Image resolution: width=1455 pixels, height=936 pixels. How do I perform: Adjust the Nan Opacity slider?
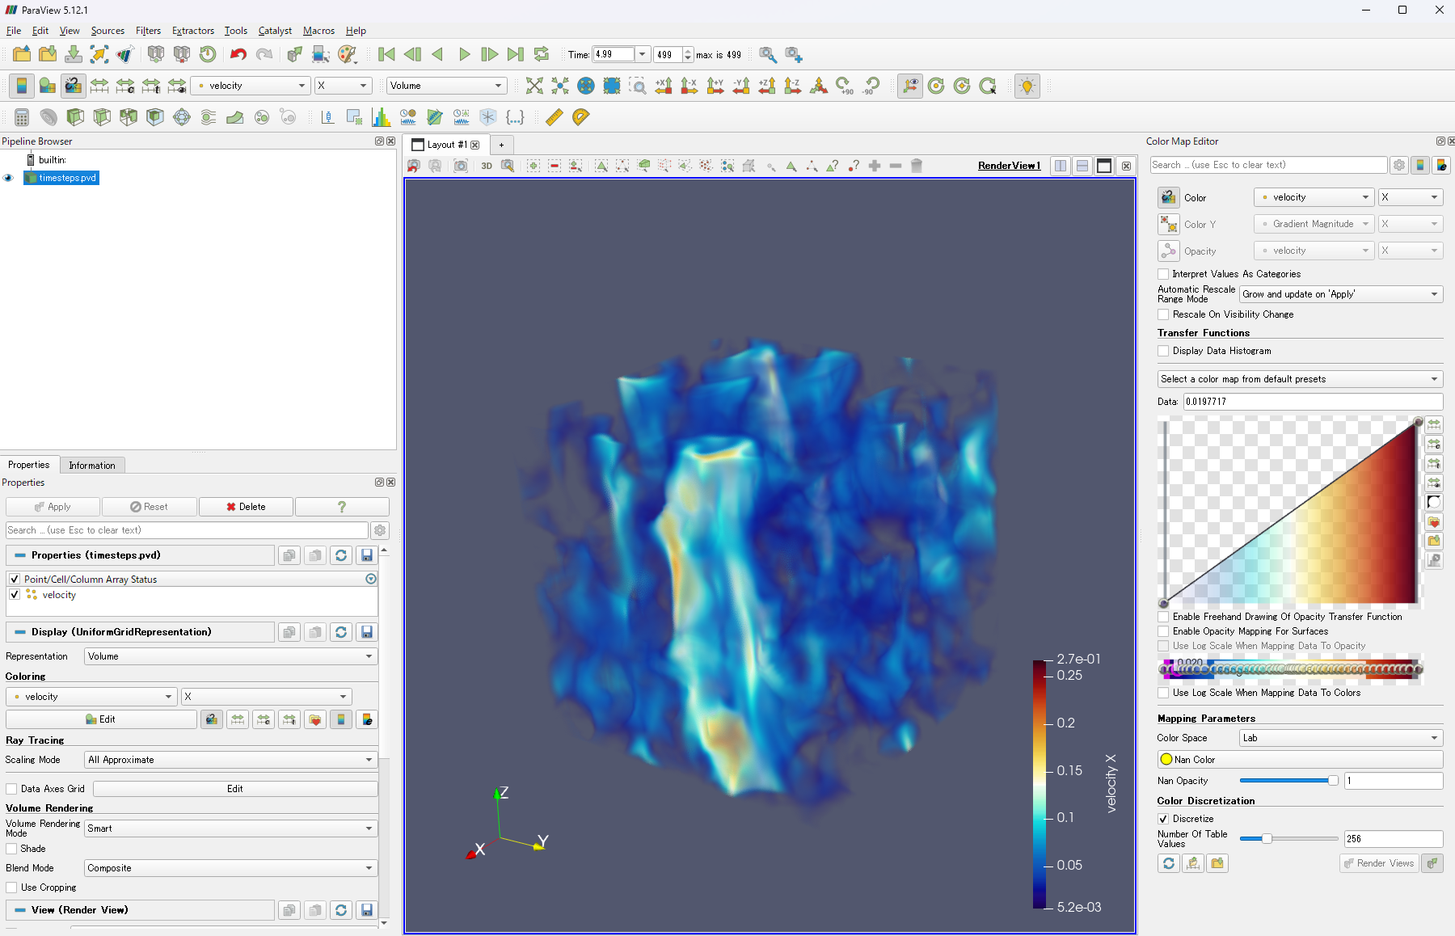(x=1288, y=781)
